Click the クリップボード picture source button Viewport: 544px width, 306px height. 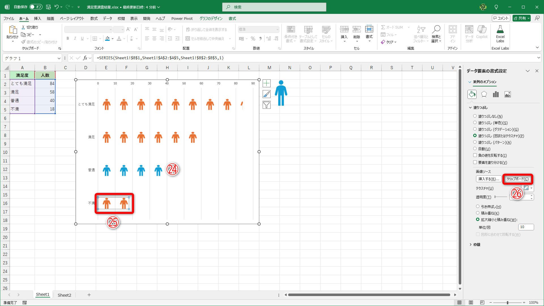517,179
